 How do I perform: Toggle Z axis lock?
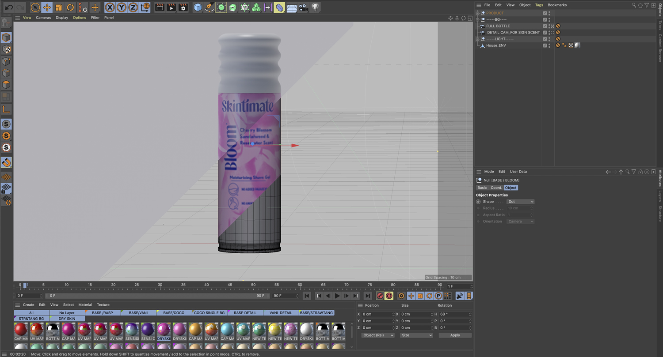(133, 8)
